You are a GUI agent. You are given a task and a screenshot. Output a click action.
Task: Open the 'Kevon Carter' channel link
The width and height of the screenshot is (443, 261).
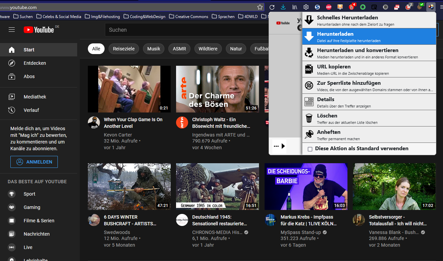click(x=118, y=135)
